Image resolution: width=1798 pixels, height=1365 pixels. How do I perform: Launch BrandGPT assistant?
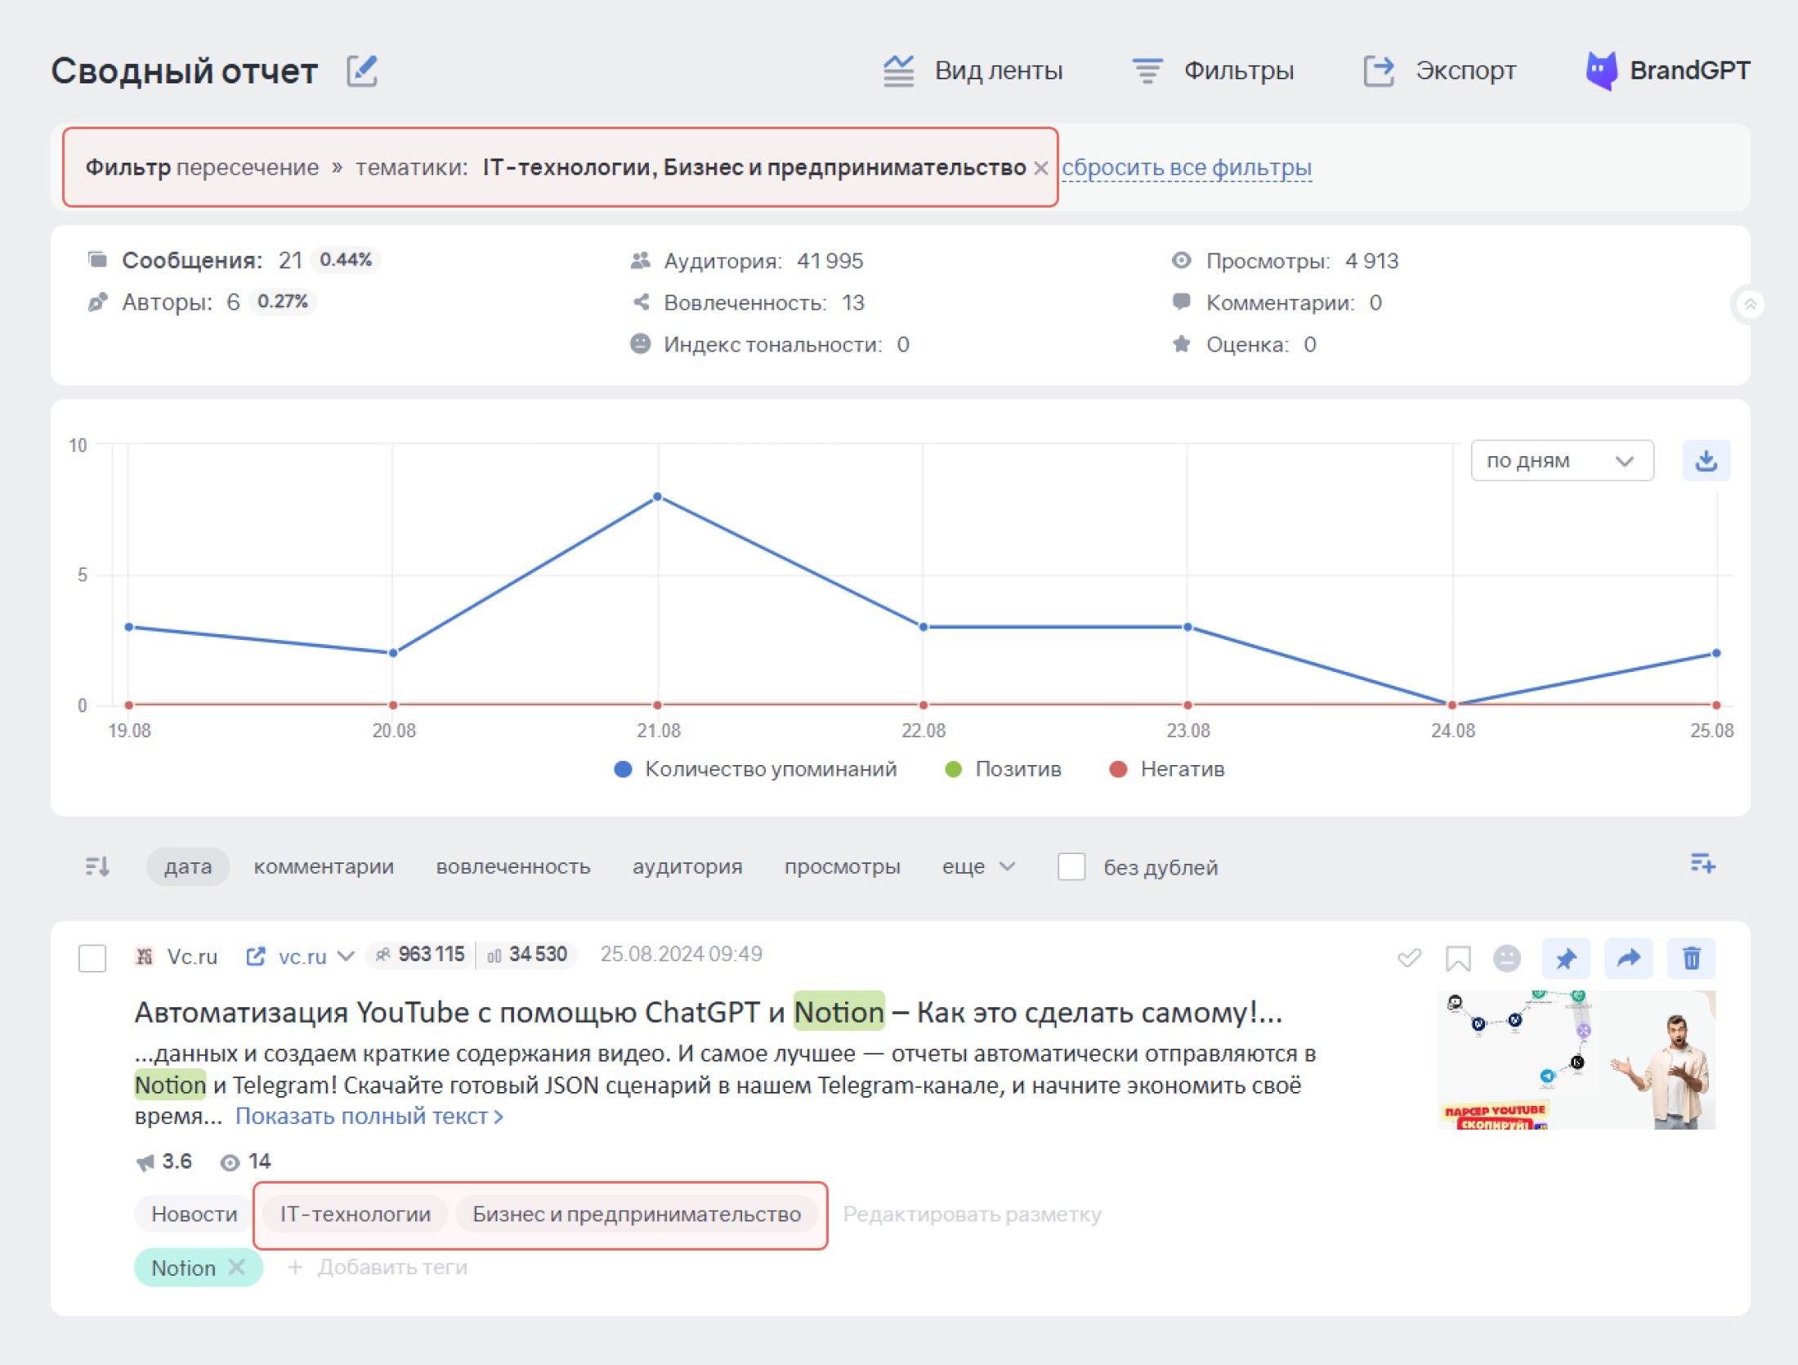(1667, 71)
